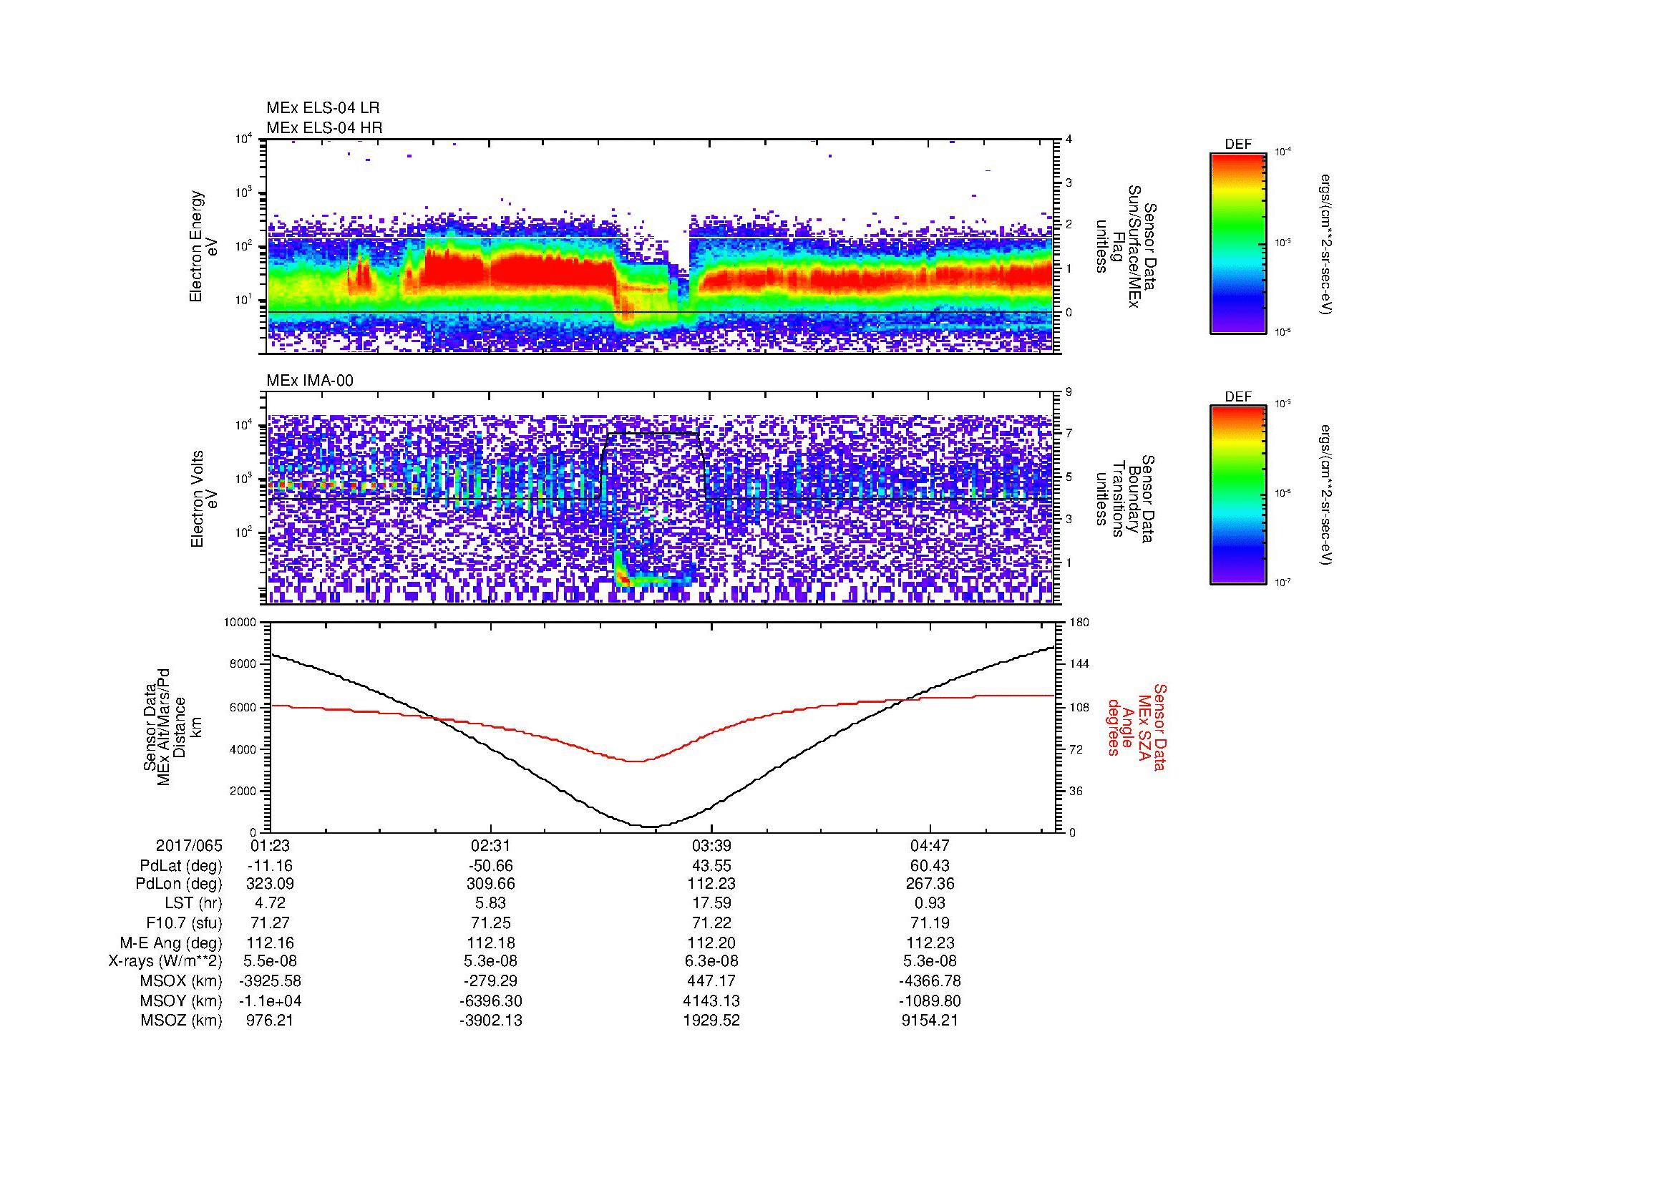Click the 03:39 time tick label

click(x=711, y=846)
